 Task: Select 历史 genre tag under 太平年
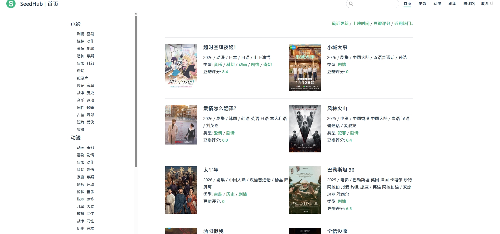[x=230, y=194]
